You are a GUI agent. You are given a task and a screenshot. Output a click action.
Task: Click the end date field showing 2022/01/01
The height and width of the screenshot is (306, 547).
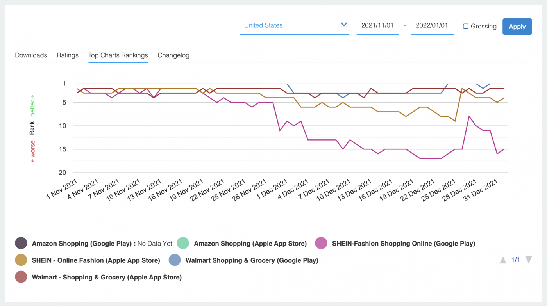432,25
